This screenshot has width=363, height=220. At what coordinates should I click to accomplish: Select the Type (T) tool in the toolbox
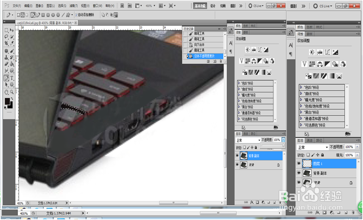tap(12, 78)
